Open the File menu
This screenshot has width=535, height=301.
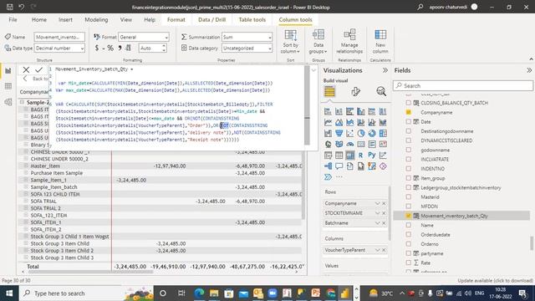point(13,20)
